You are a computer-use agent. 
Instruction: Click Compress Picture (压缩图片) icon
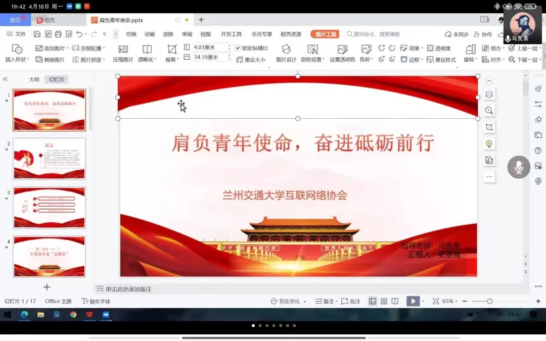[123, 53]
